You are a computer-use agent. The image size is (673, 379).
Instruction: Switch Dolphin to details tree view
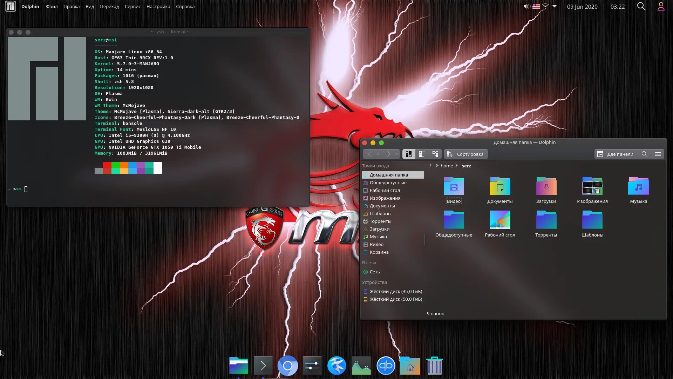click(435, 154)
